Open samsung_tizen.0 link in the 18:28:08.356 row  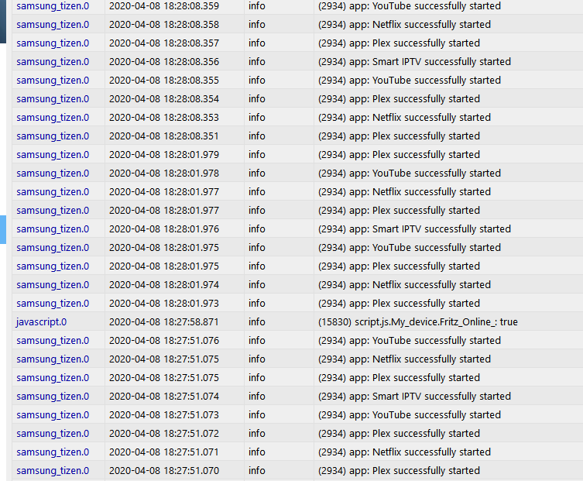[x=53, y=62]
